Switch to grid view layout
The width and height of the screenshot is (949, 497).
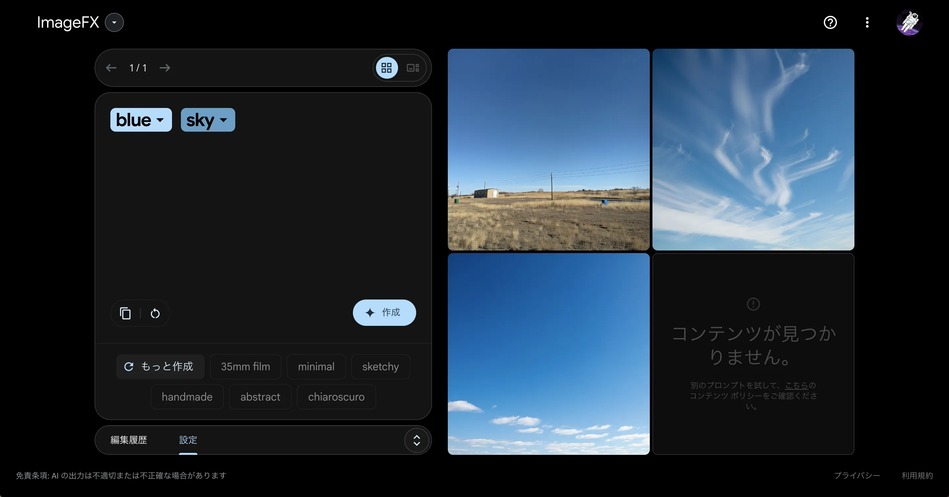pos(387,68)
